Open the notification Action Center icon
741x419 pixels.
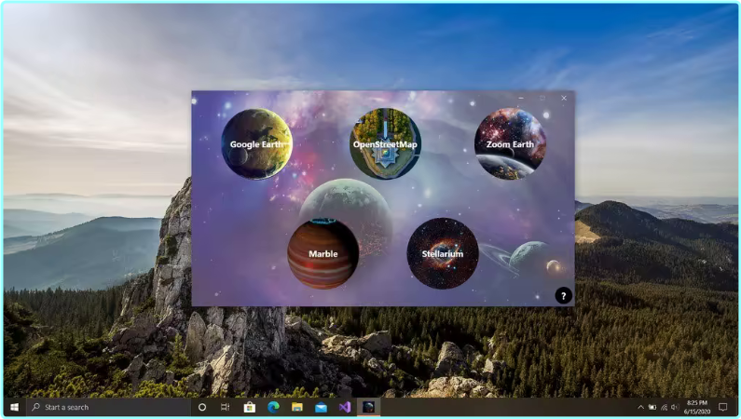point(722,407)
